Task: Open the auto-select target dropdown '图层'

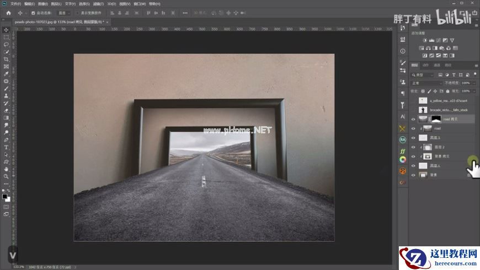Action: point(64,13)
